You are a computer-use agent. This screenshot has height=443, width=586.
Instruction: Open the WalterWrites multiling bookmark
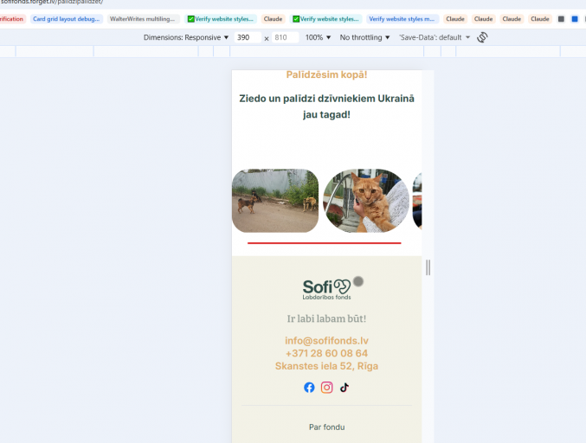[143, 19]
